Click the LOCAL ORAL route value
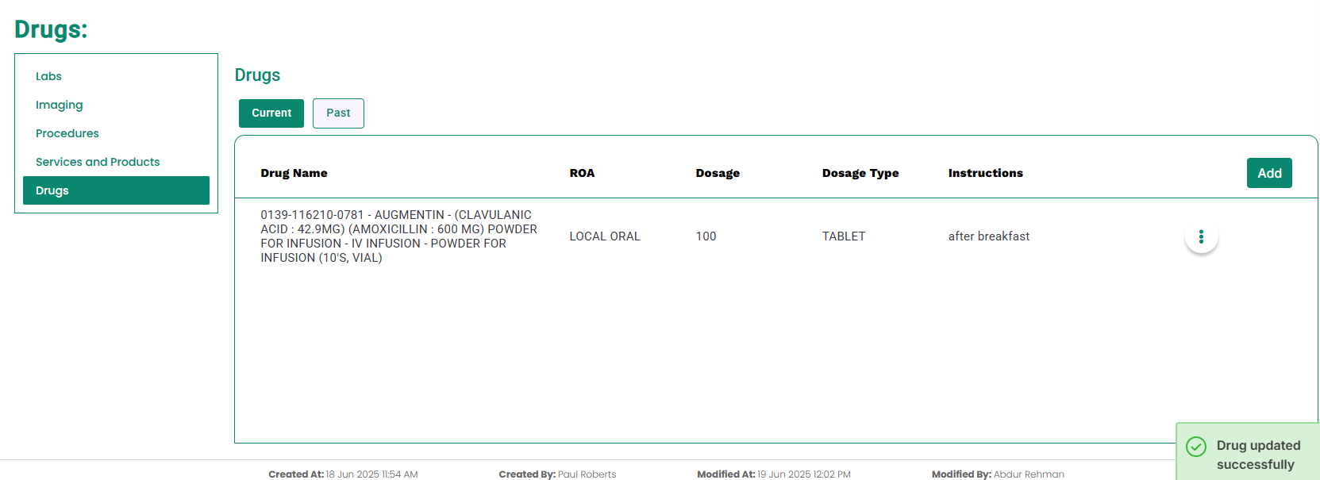 (605, 236)
